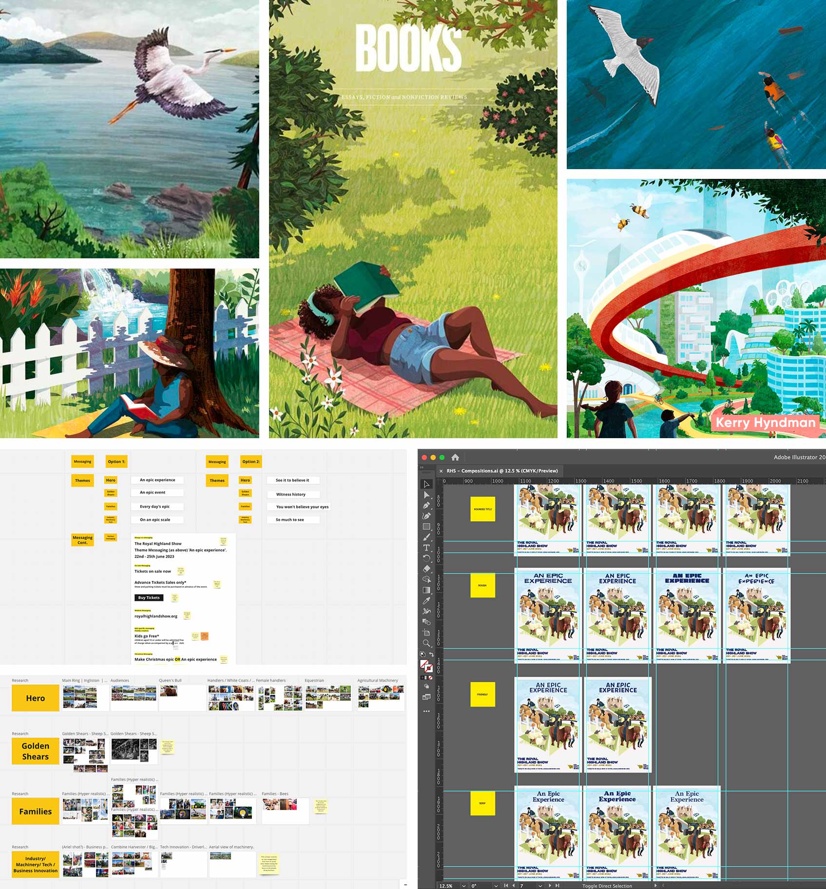Select the Curvature tool

[426, 516]
